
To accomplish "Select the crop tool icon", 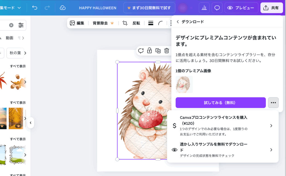I will [x=125, y=23].
